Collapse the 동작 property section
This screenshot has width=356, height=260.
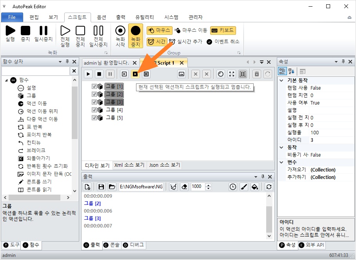click(x=282, y=147)
